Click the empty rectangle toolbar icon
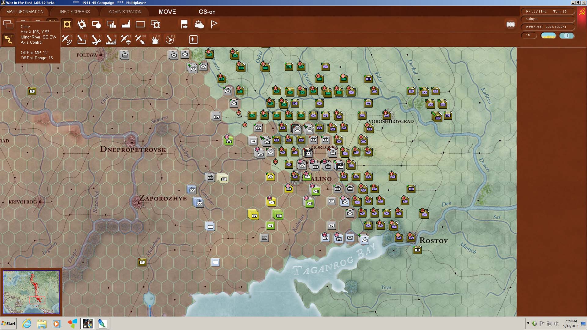Screen dimensions: 587x330 click(140, 24)
